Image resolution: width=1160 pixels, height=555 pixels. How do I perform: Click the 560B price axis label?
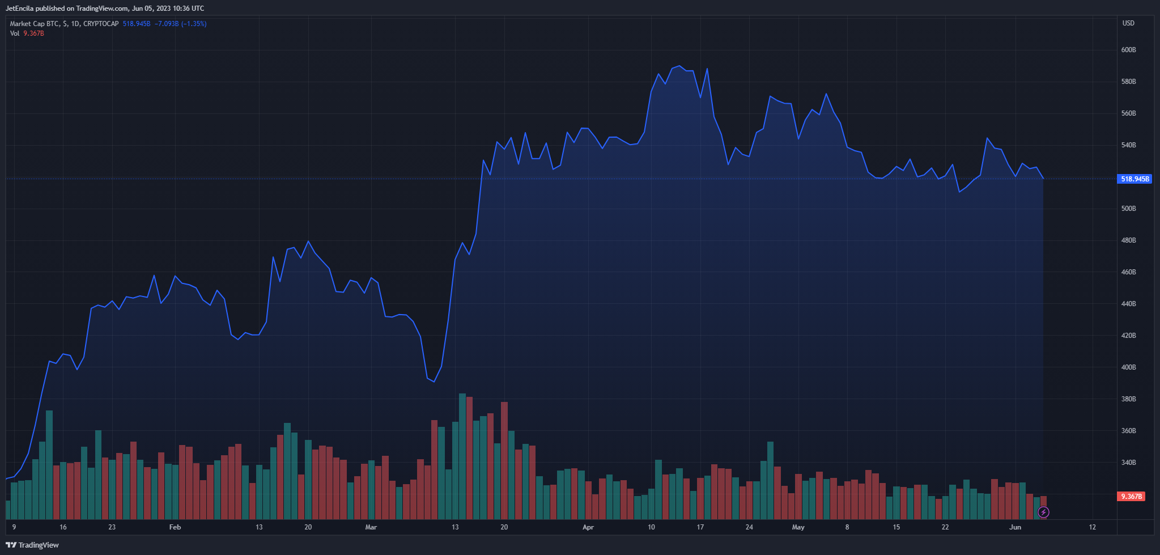coord(1128,113)
